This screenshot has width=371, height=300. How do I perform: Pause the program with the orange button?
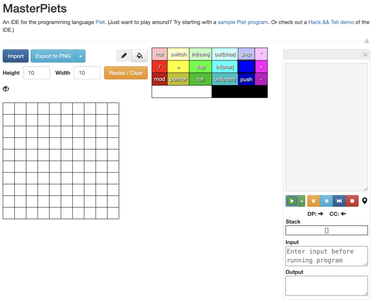coord(313,201)
